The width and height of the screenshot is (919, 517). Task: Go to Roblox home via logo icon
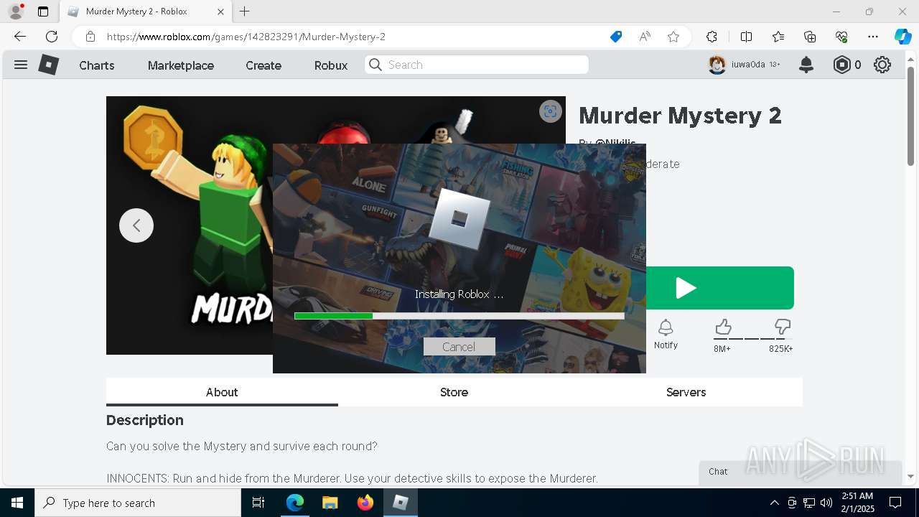tap(48, 65)
